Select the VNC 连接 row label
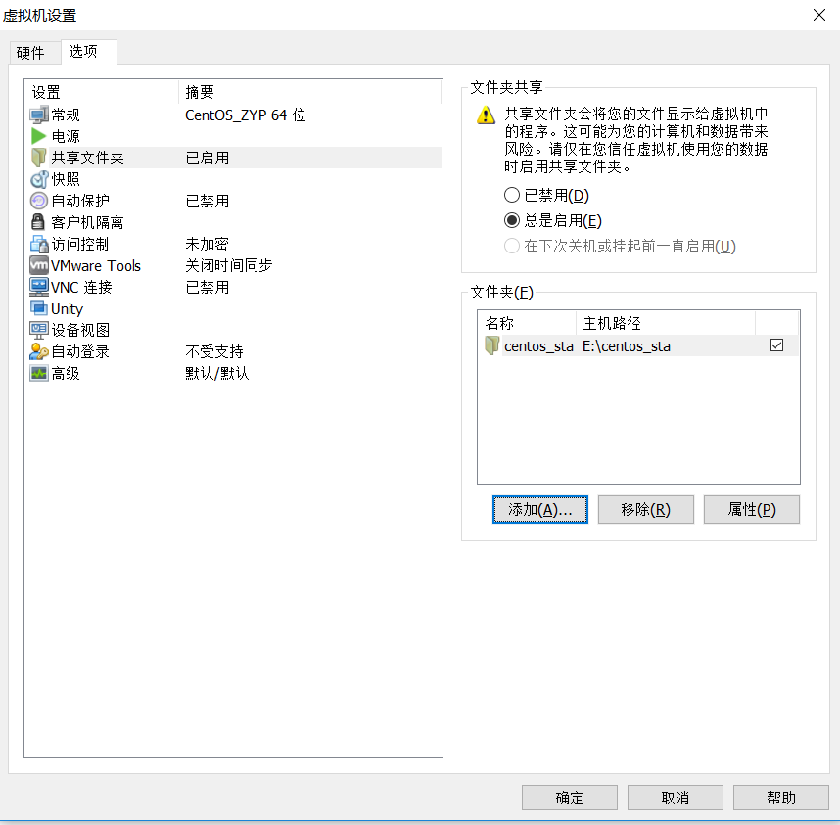This screenshot has width=840, height=825. [81, 287]
